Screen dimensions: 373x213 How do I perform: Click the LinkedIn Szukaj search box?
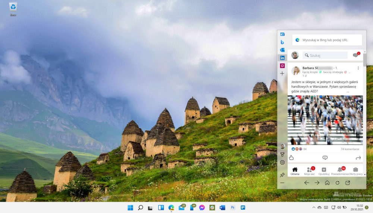tap(325, 55)
